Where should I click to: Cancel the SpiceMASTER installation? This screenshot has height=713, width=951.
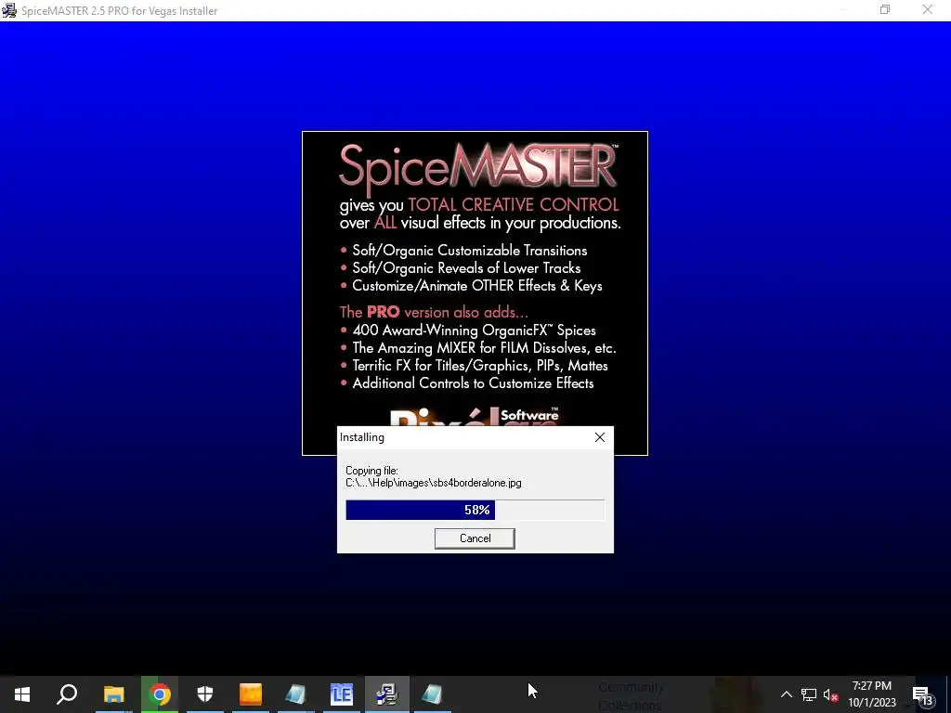click(x=475, y=538)
